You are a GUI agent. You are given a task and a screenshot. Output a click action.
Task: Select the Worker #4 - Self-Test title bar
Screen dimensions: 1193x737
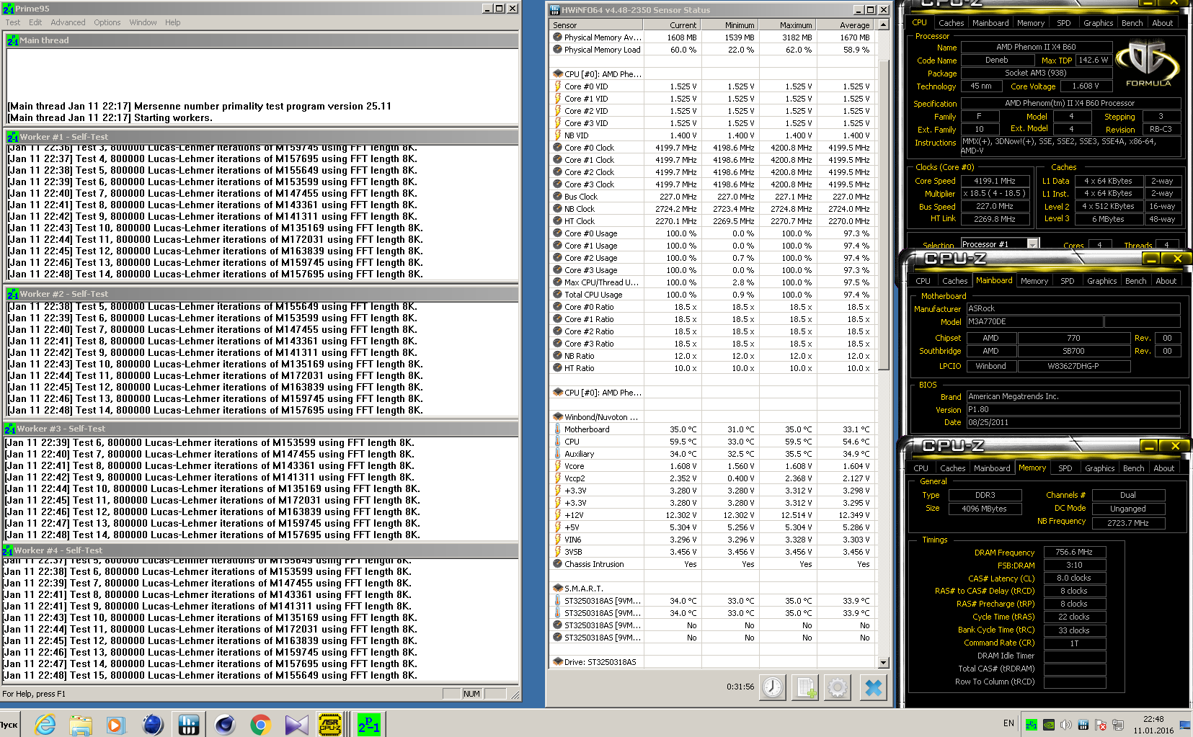[x=260, y=550]
